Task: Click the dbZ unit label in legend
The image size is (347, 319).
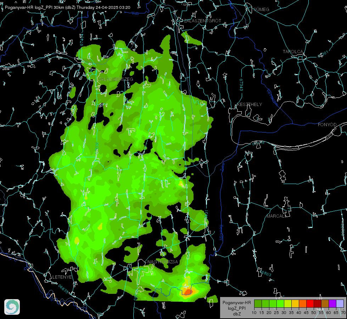Action: pos(237,314)
